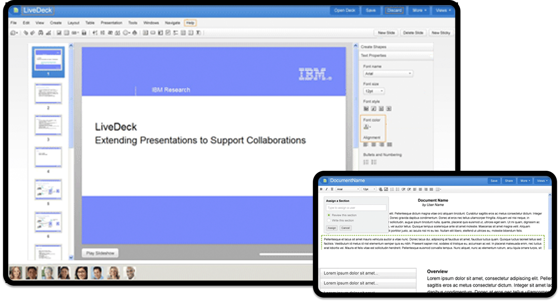
Task: Insert image icon in DocumentName toolbar
Action: (386, 189)
